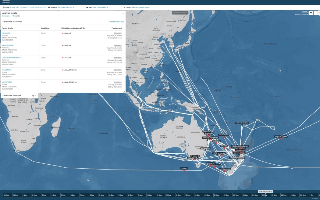Image resolution: width=320 pixels, height=200 pixels.
Task: Download the vessel list as CSV
Action: 116,22
